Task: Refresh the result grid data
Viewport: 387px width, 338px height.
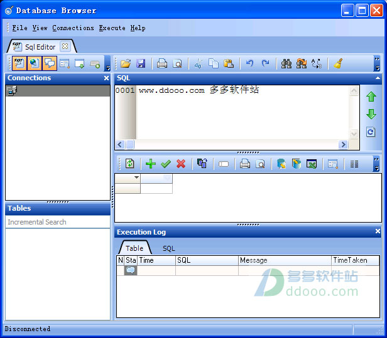Action: (x=130, y=164)
